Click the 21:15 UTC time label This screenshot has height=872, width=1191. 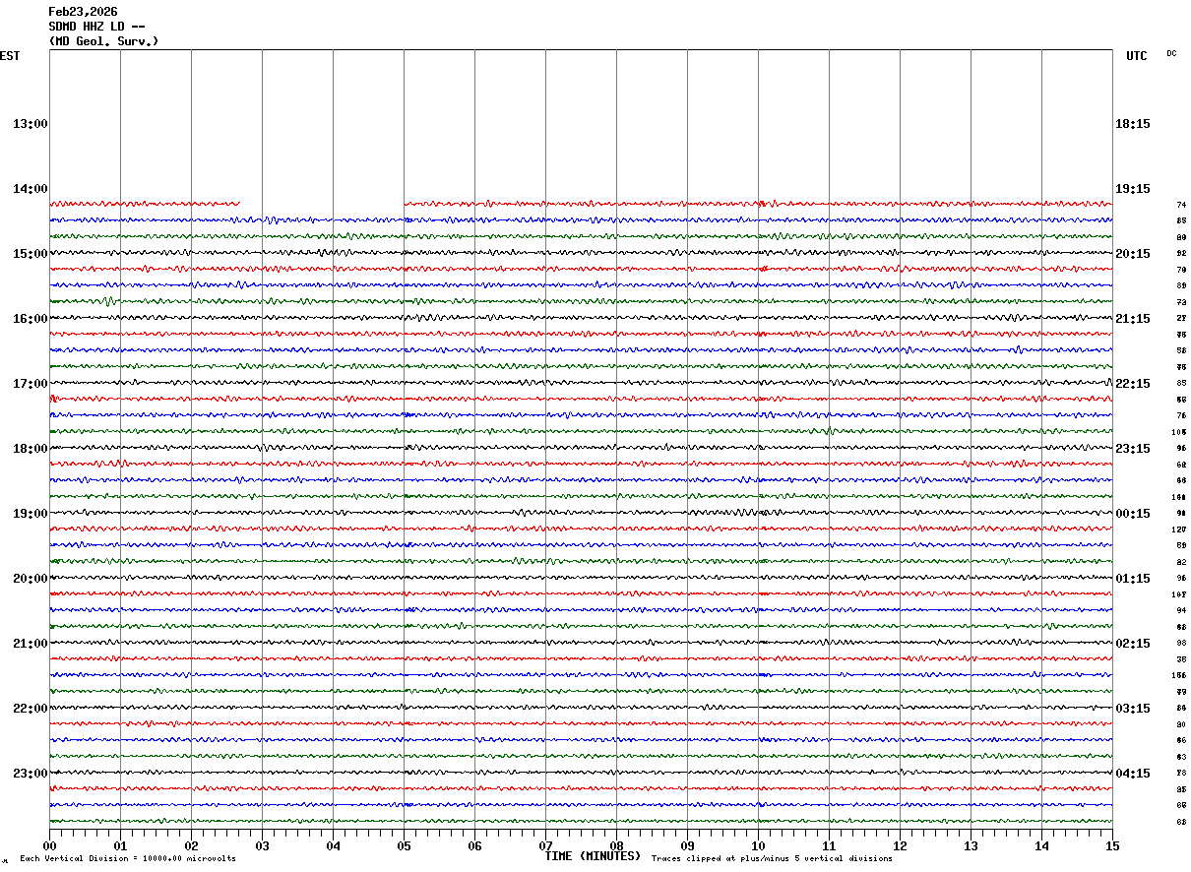point(1133,319)
